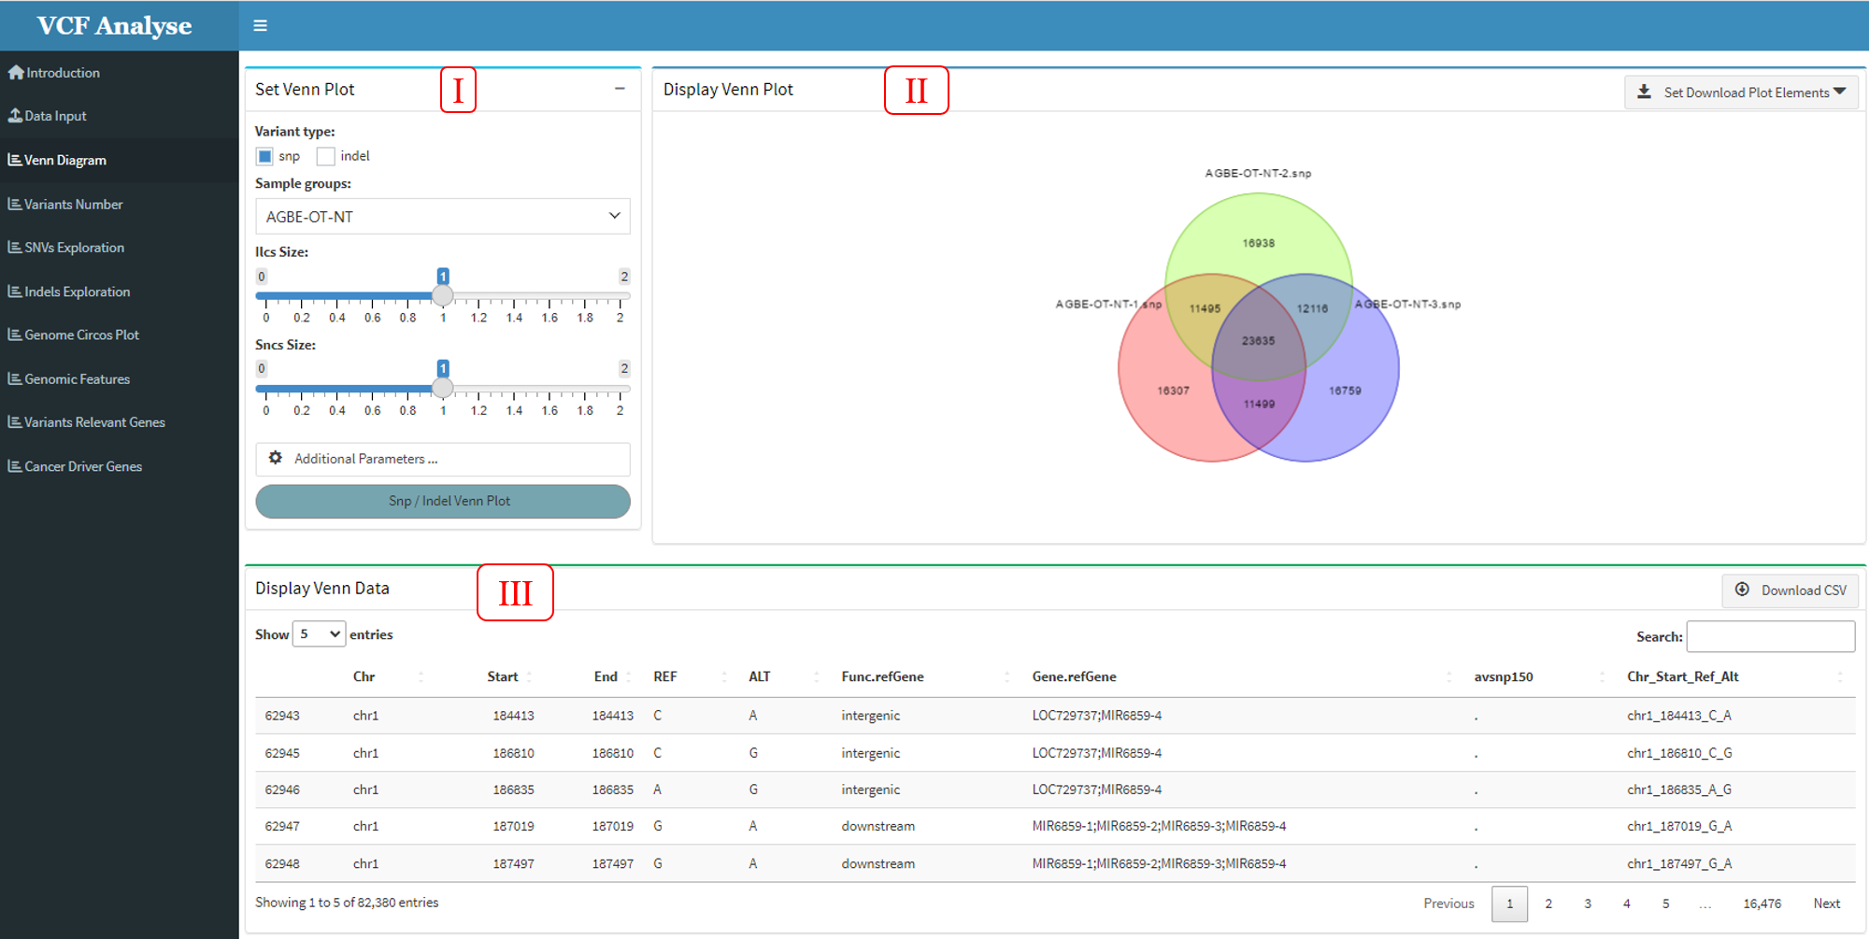This screenshot has height=939, width=1869.
Task: Click row 62947 downstream cell
Action: [x=877, y=826]
